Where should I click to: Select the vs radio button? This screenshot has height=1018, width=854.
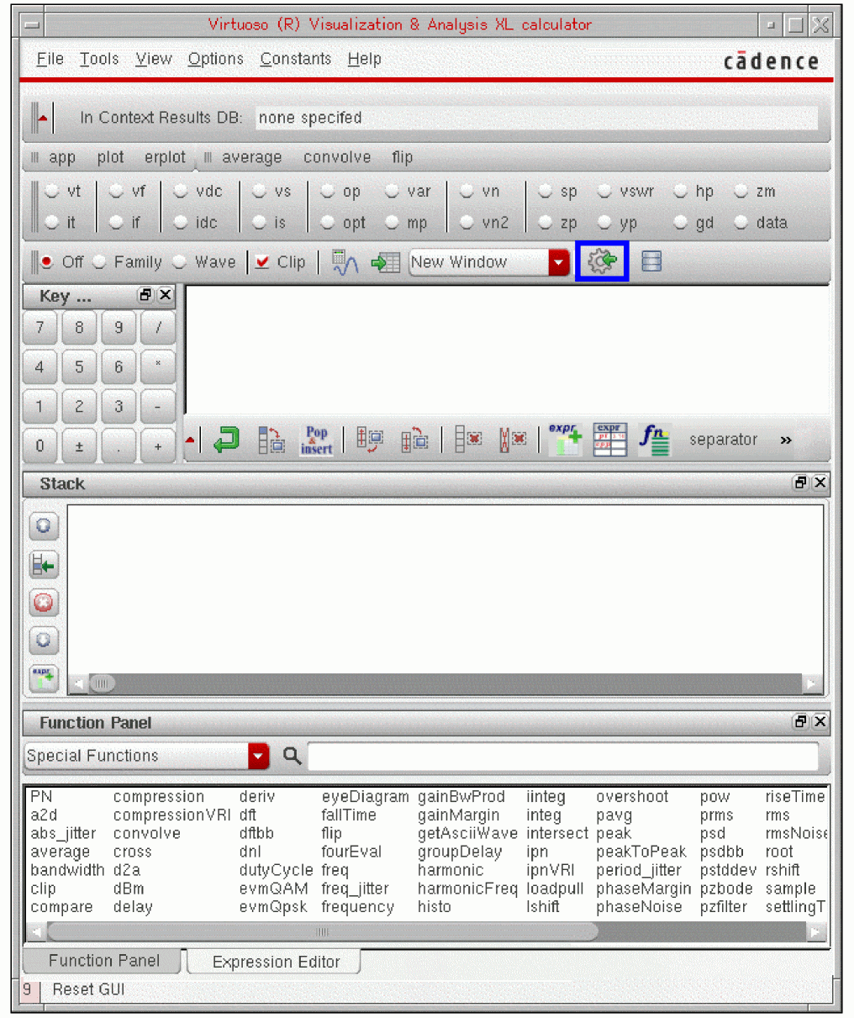pos(260,192)
